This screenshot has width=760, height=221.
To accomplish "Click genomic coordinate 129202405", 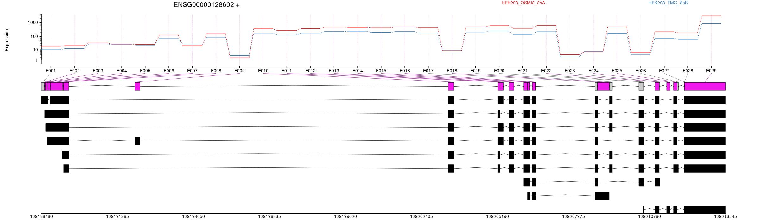I will 421,217.
